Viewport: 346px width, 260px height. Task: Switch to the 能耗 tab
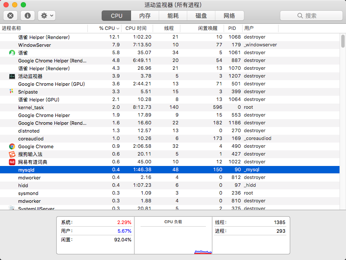click(173, 16)
